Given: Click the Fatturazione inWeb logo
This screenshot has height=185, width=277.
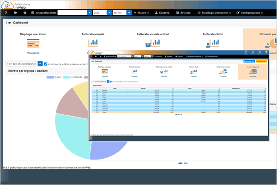Looking at the screenshot, I should 20,5.
